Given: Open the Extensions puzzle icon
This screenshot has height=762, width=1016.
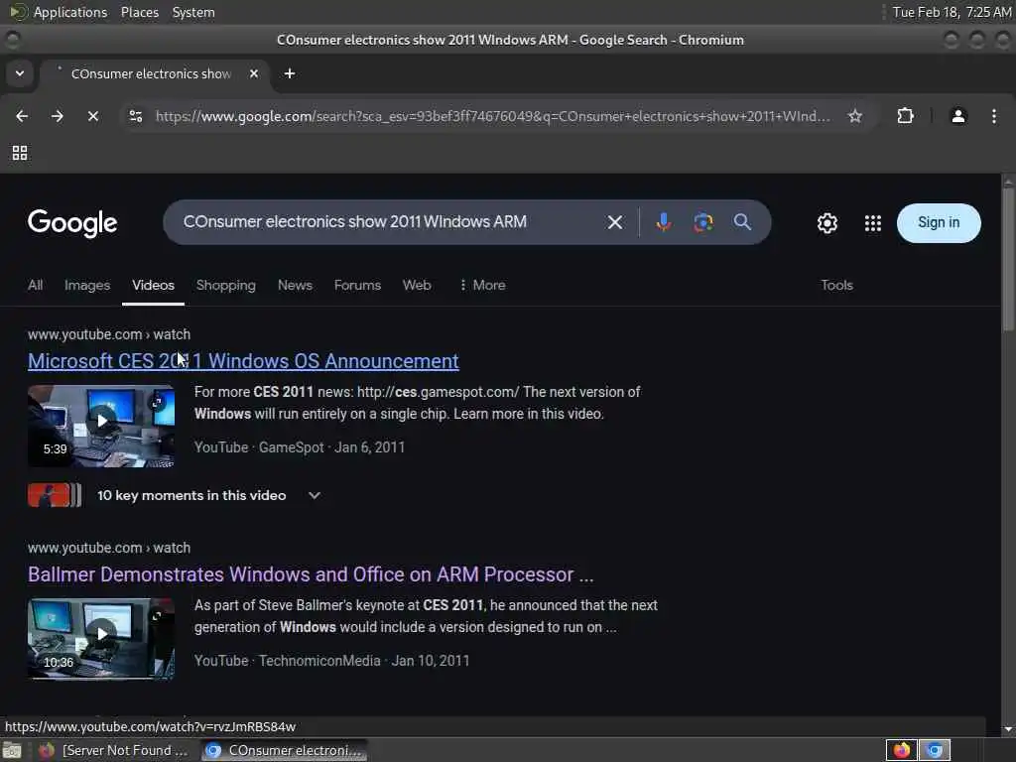Looking at the screenshot, I should [905, 116].
